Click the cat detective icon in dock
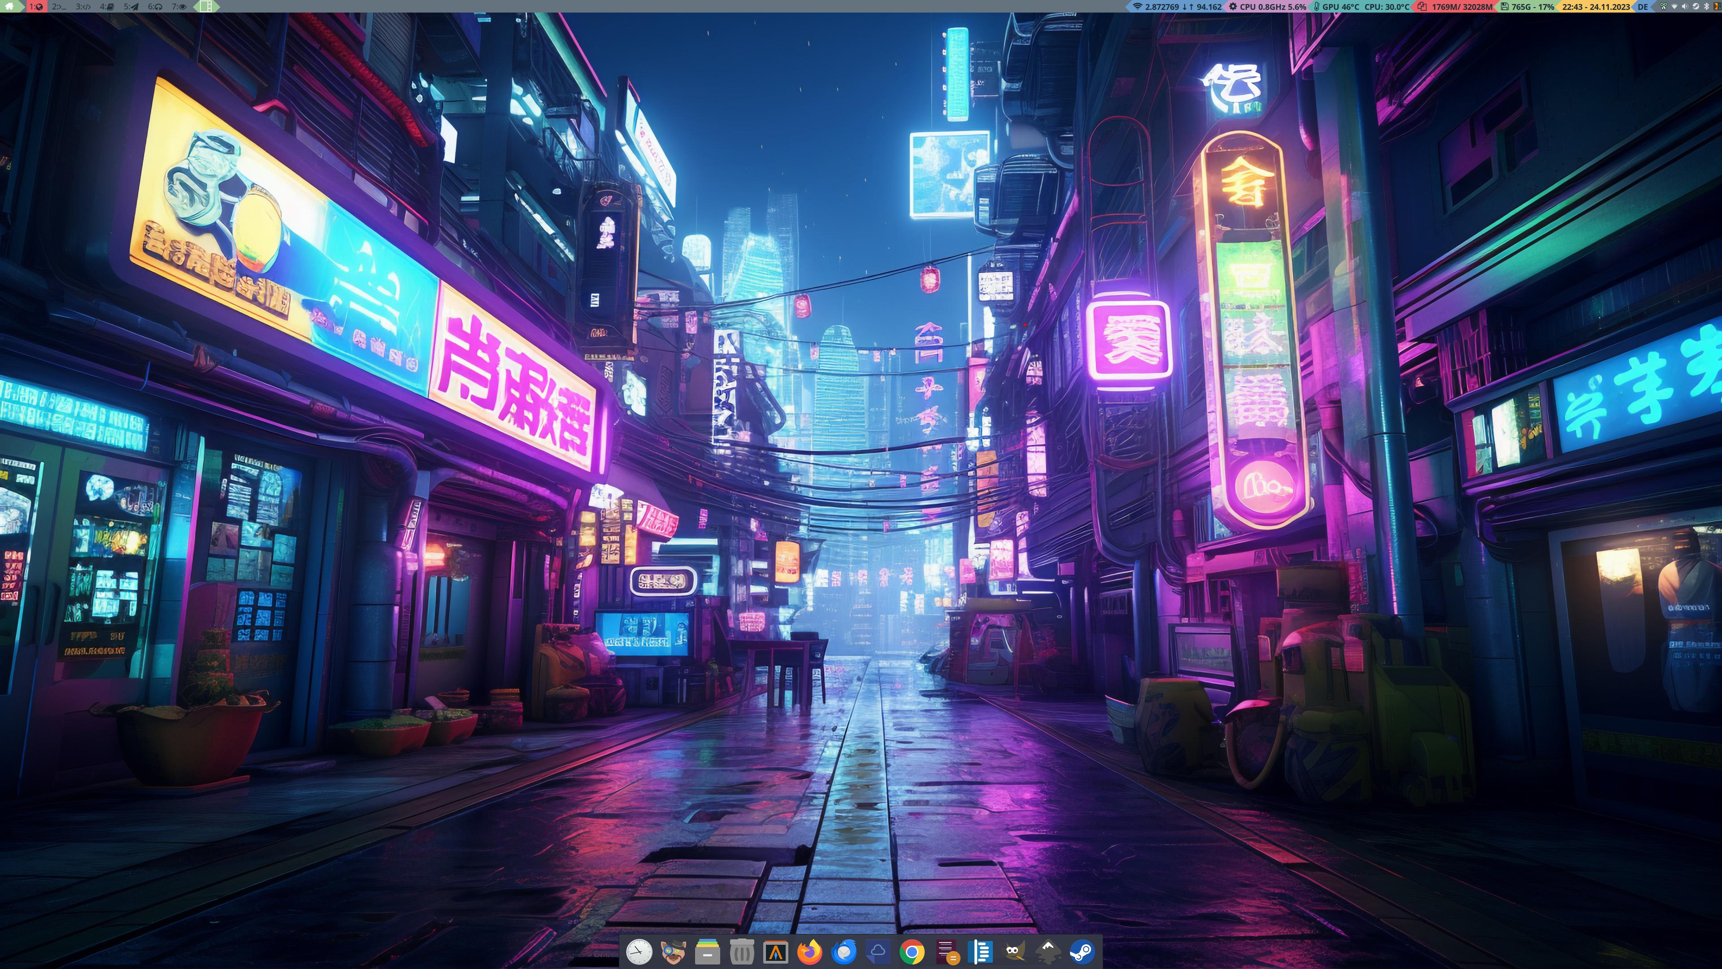 673,952
